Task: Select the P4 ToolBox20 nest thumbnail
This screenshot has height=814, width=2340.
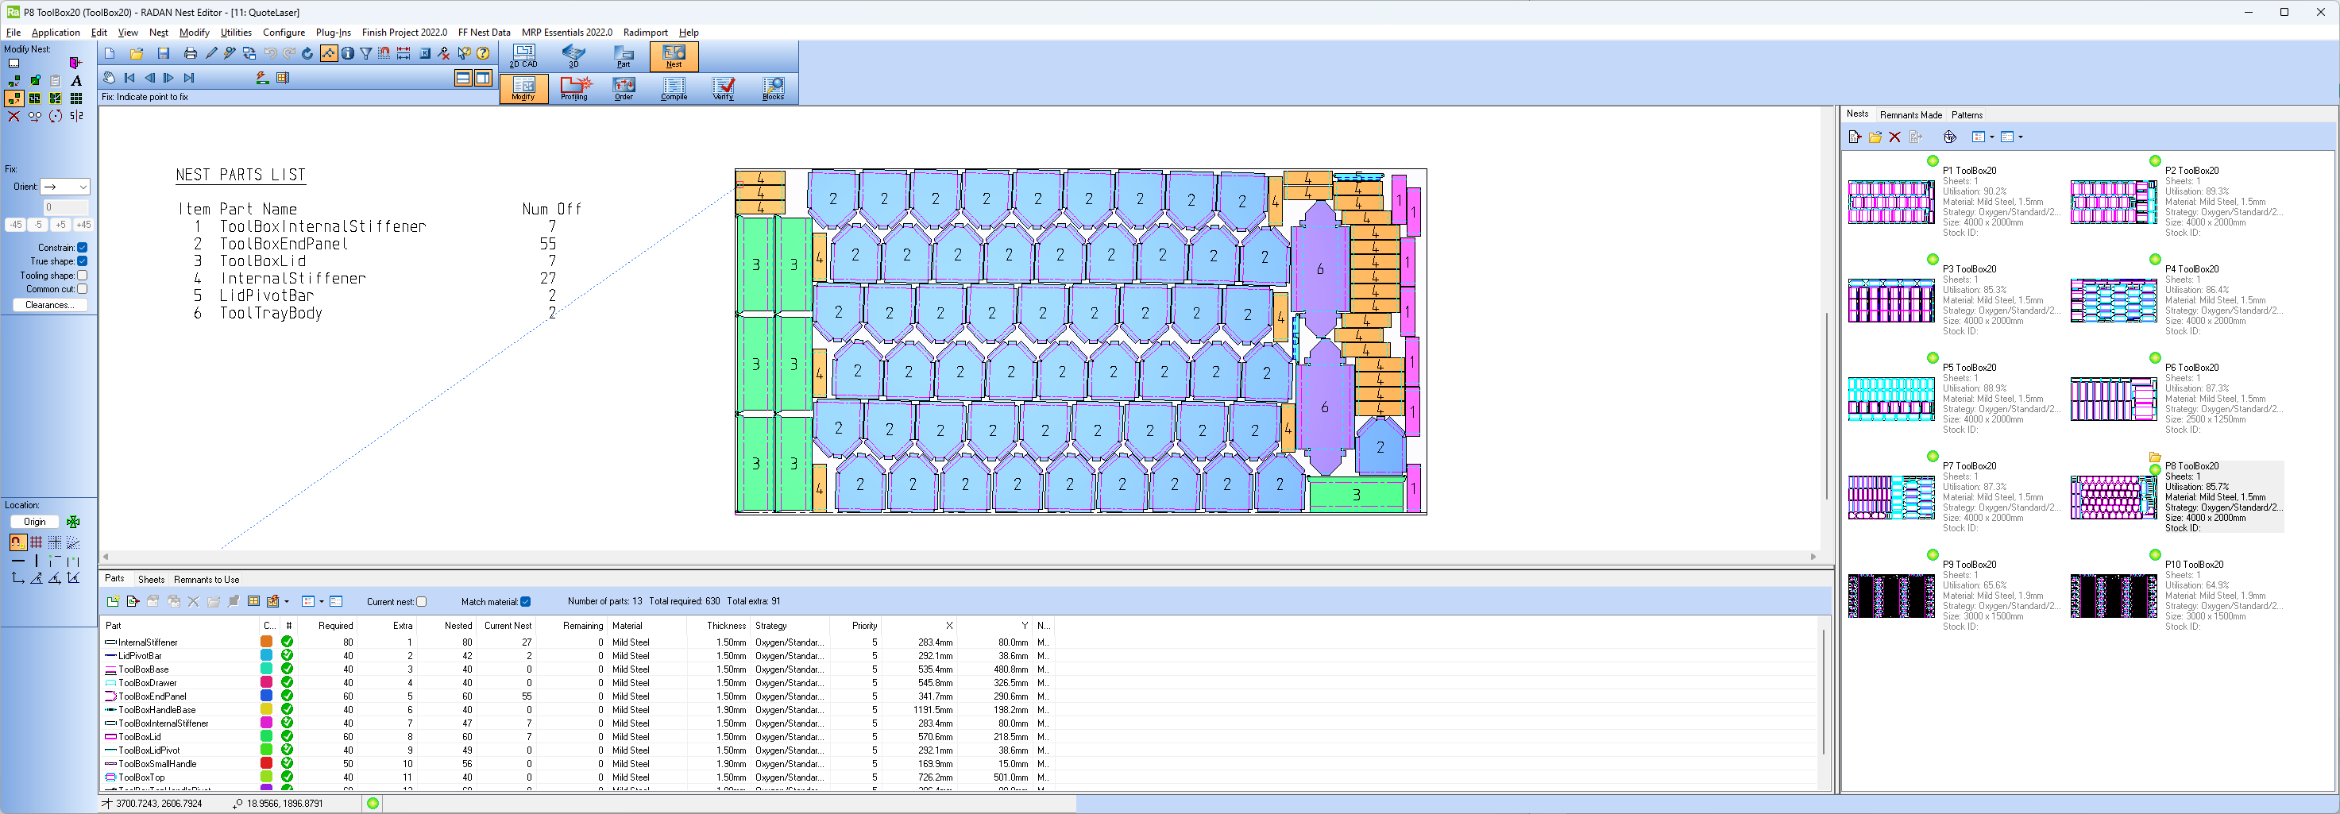Action: pyautogui.click(x=2113, y=301)
